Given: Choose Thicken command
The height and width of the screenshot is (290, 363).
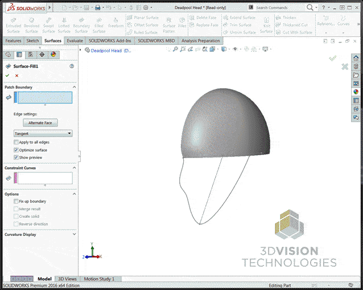Looking at the screenshot, I should coord(286,18).
